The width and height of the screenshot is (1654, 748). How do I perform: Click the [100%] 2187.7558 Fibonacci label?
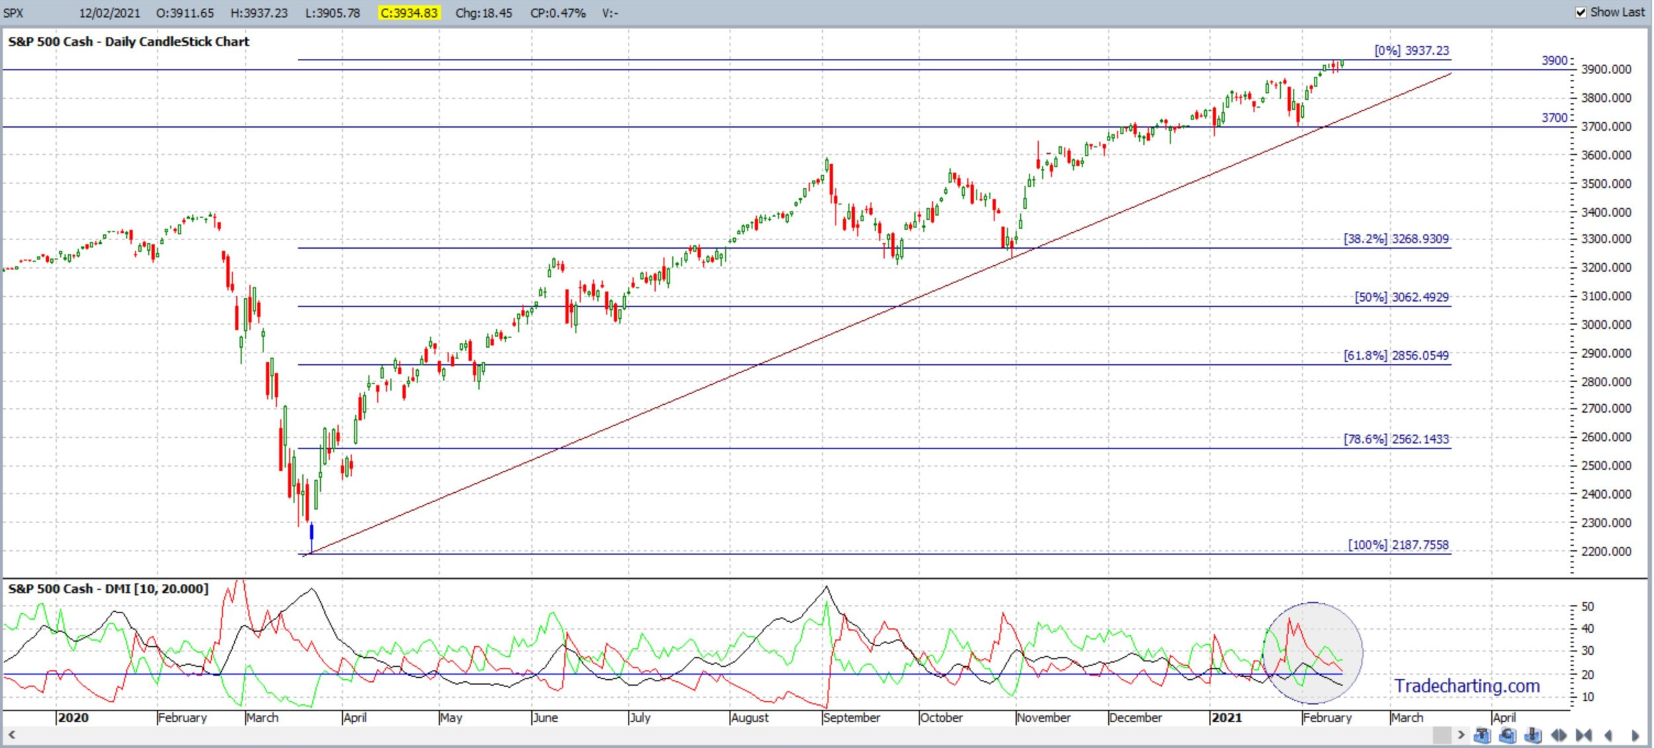1398,545
